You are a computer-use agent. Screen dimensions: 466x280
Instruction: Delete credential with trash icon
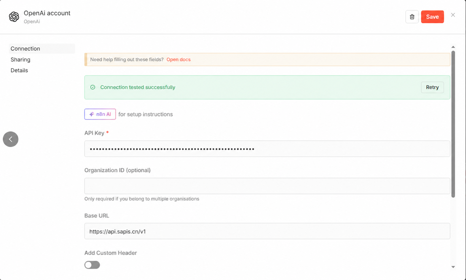click(412, 17)
